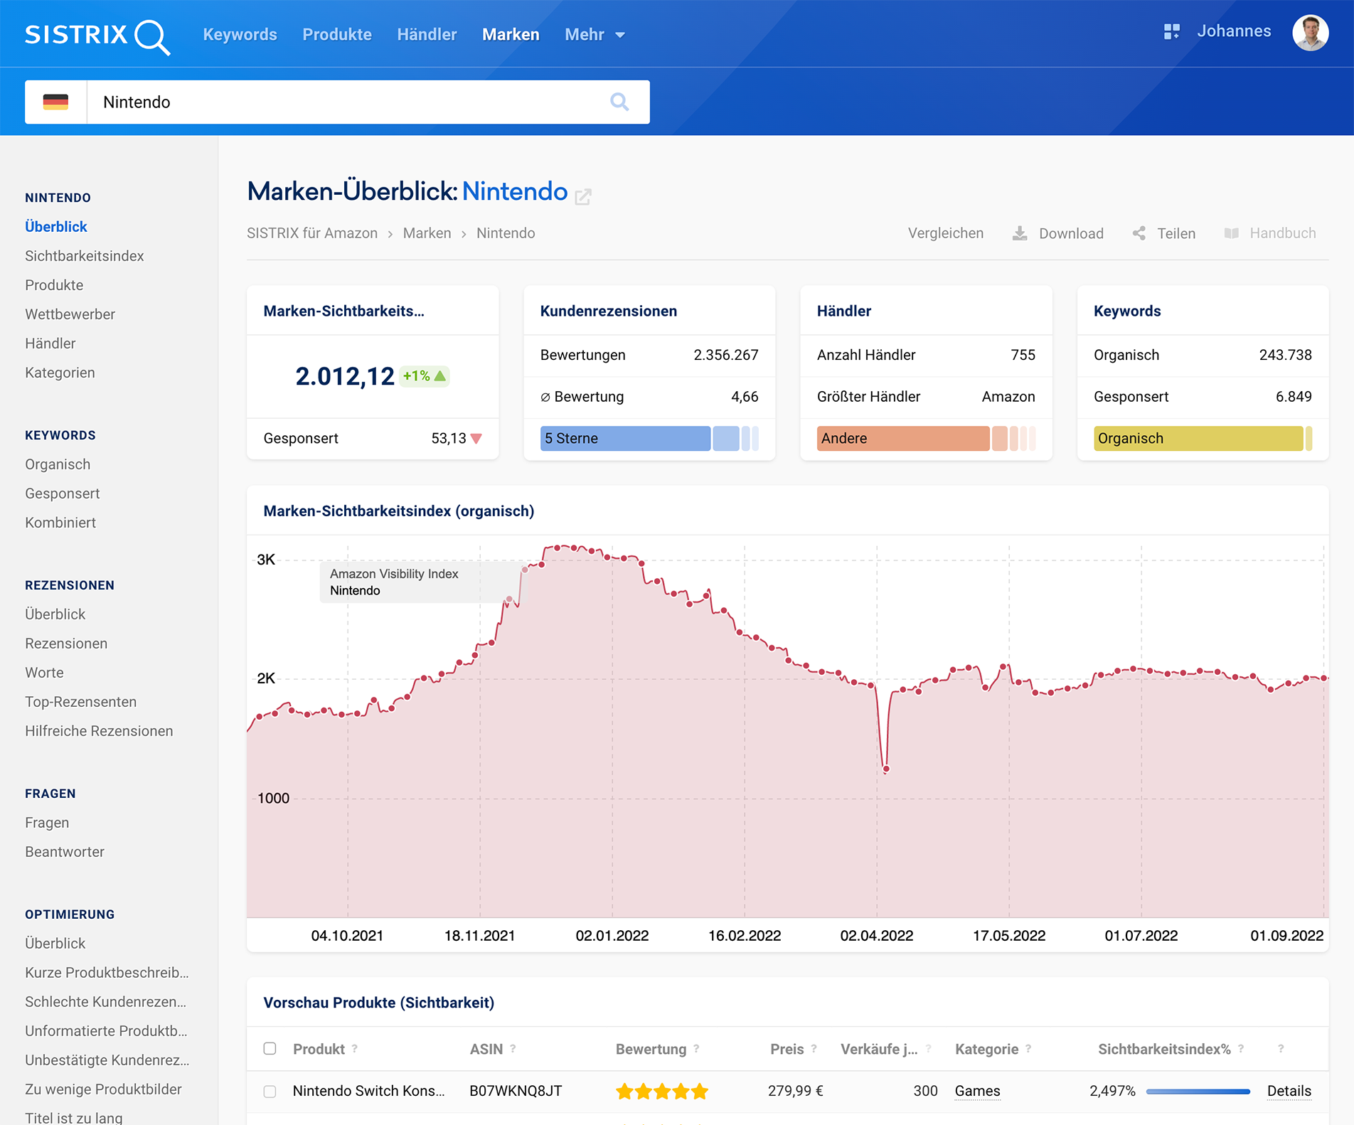
Task: Toggle the select-all checkbox in product table header
Action: click(x=270, y=1049)
